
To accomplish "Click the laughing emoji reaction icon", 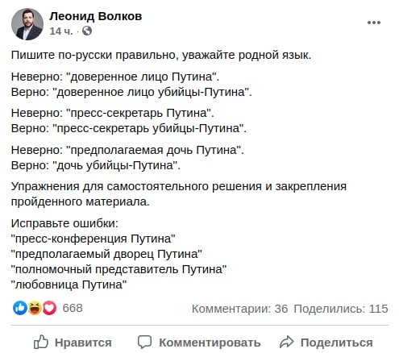I will pyautogui.click(x=35, y=308).
